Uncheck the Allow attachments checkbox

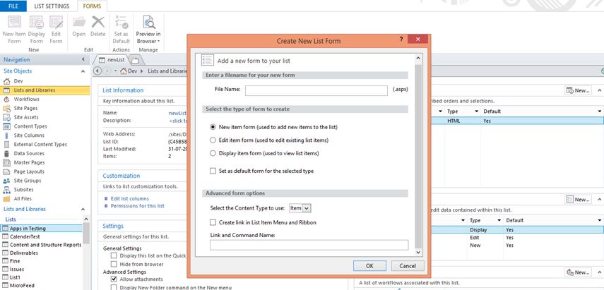tap(114, 279)
